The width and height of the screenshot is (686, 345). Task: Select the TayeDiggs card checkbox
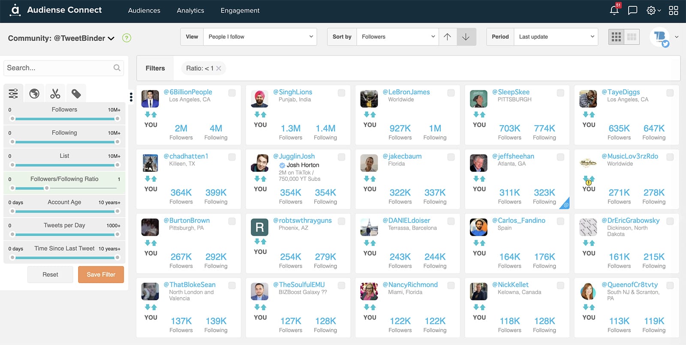coord(670,93)
